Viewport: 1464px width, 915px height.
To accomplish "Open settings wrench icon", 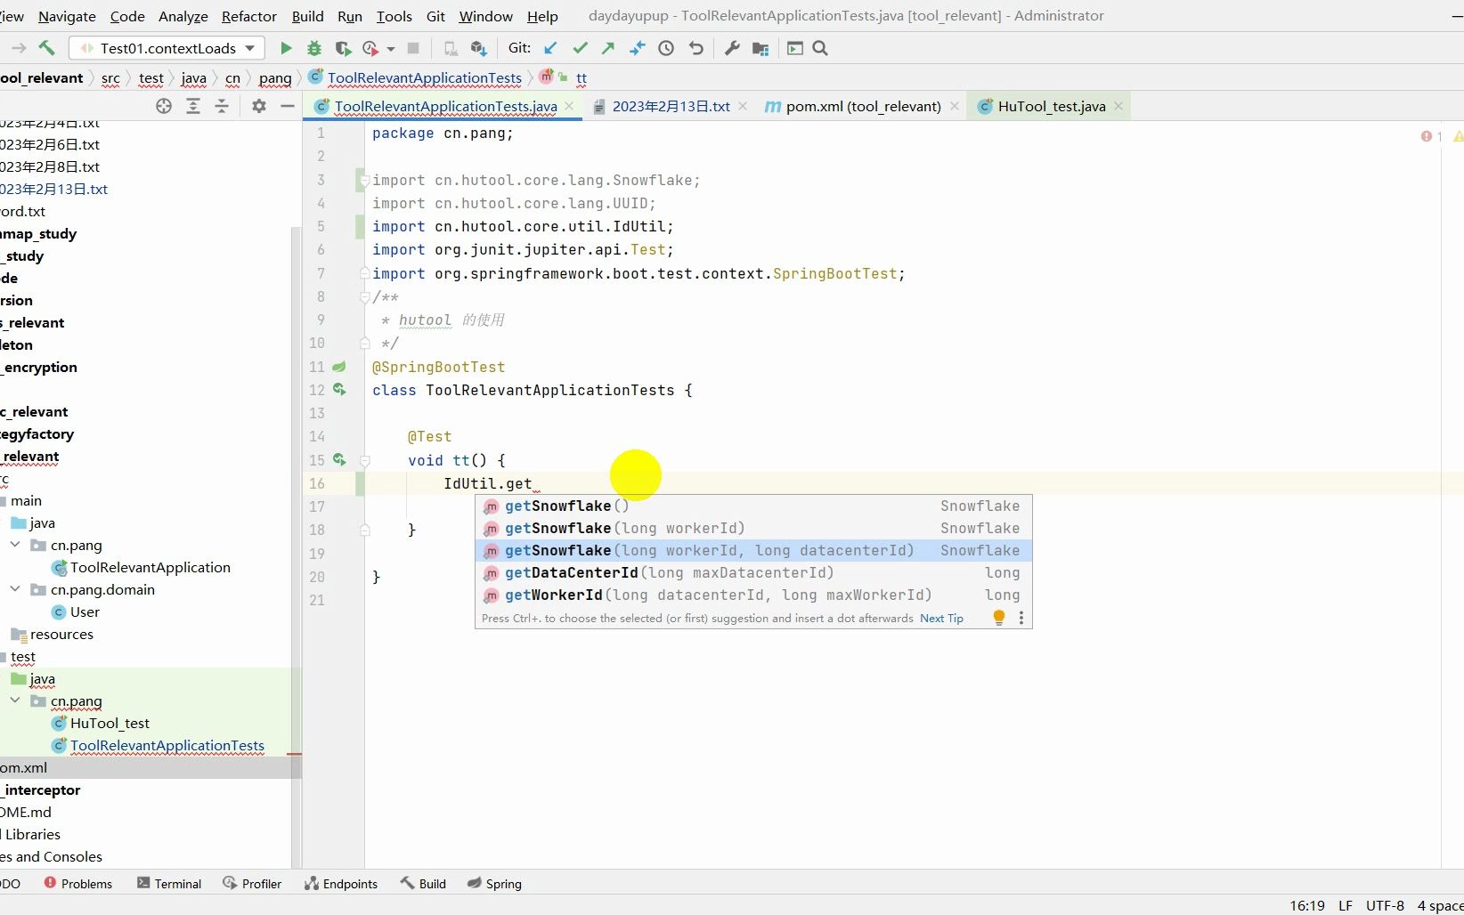I will (x=732, y=48).
